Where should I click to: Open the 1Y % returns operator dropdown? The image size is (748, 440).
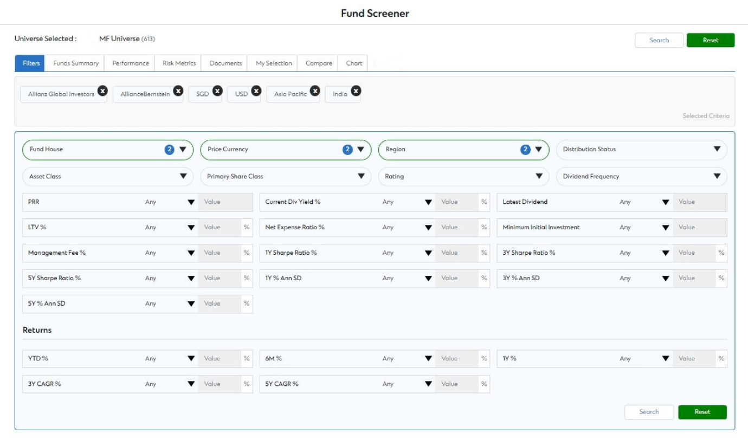644,359
